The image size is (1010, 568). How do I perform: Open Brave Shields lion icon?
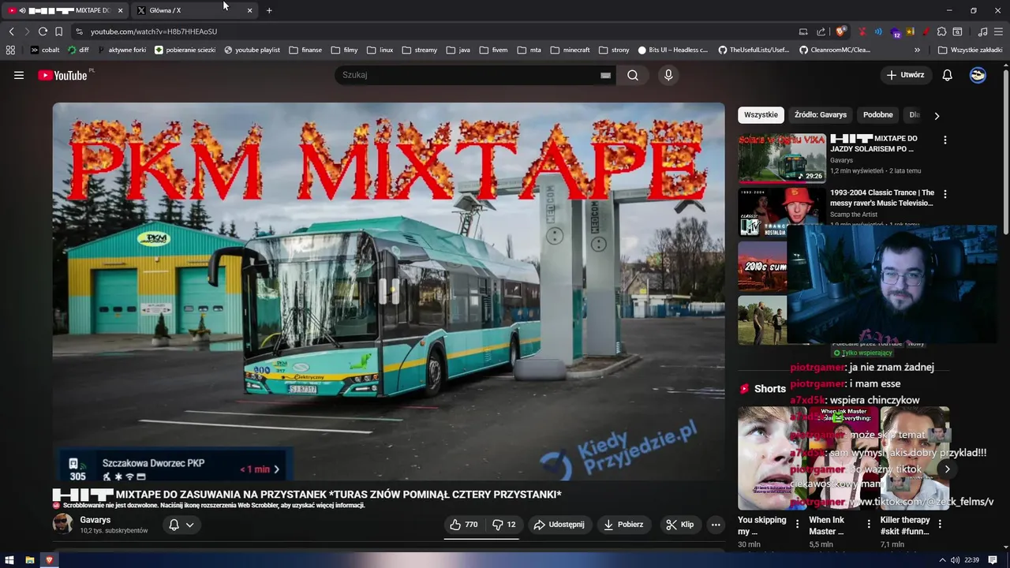point(840,32)
